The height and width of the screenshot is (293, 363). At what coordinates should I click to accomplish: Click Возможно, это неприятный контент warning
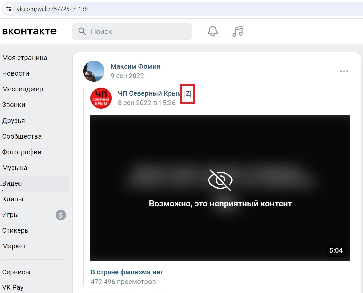[220, 204]
